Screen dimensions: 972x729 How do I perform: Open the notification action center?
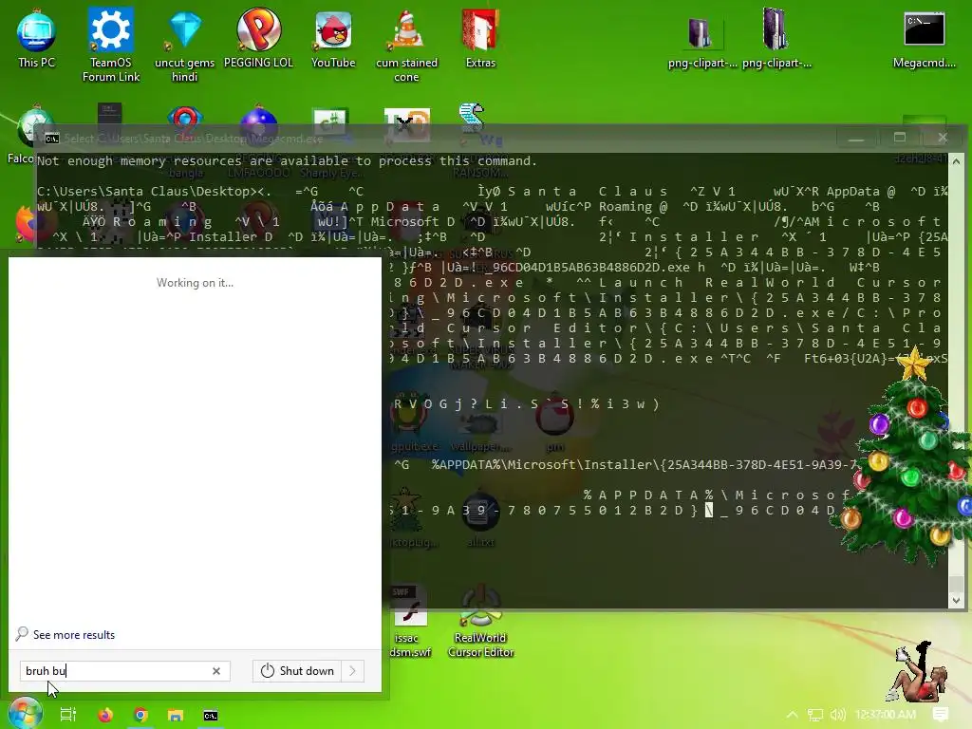(x=941, y=715)
